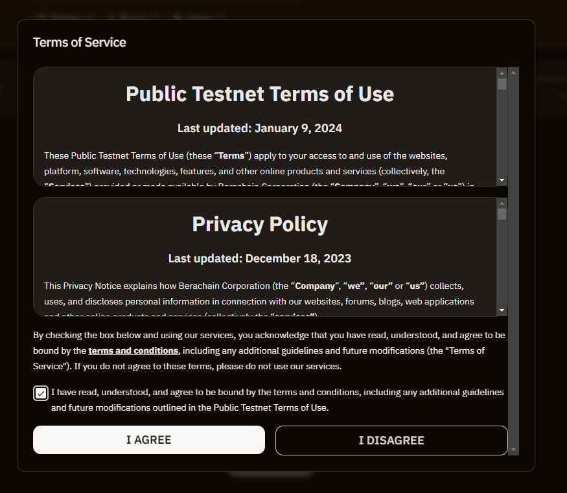Screen dimensions: 567x493
Task: Click the Terms of Use scroll-down arrow
Action: point(502,180)
